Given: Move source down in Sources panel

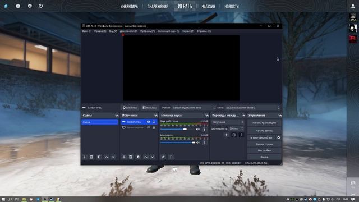Looking at the screenshot, I should click(152, 157).
